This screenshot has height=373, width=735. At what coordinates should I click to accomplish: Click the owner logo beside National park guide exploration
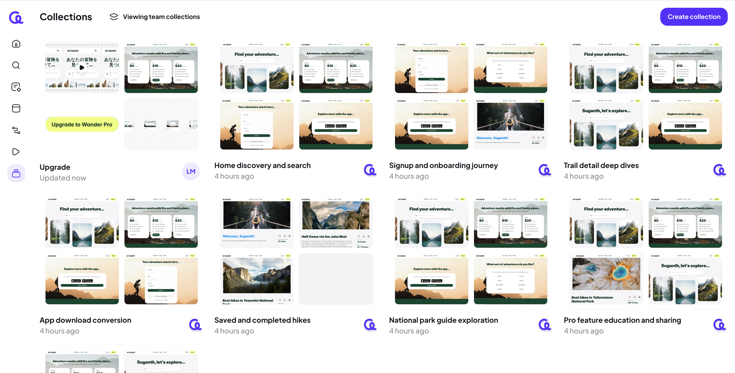(x=544, y=325)
